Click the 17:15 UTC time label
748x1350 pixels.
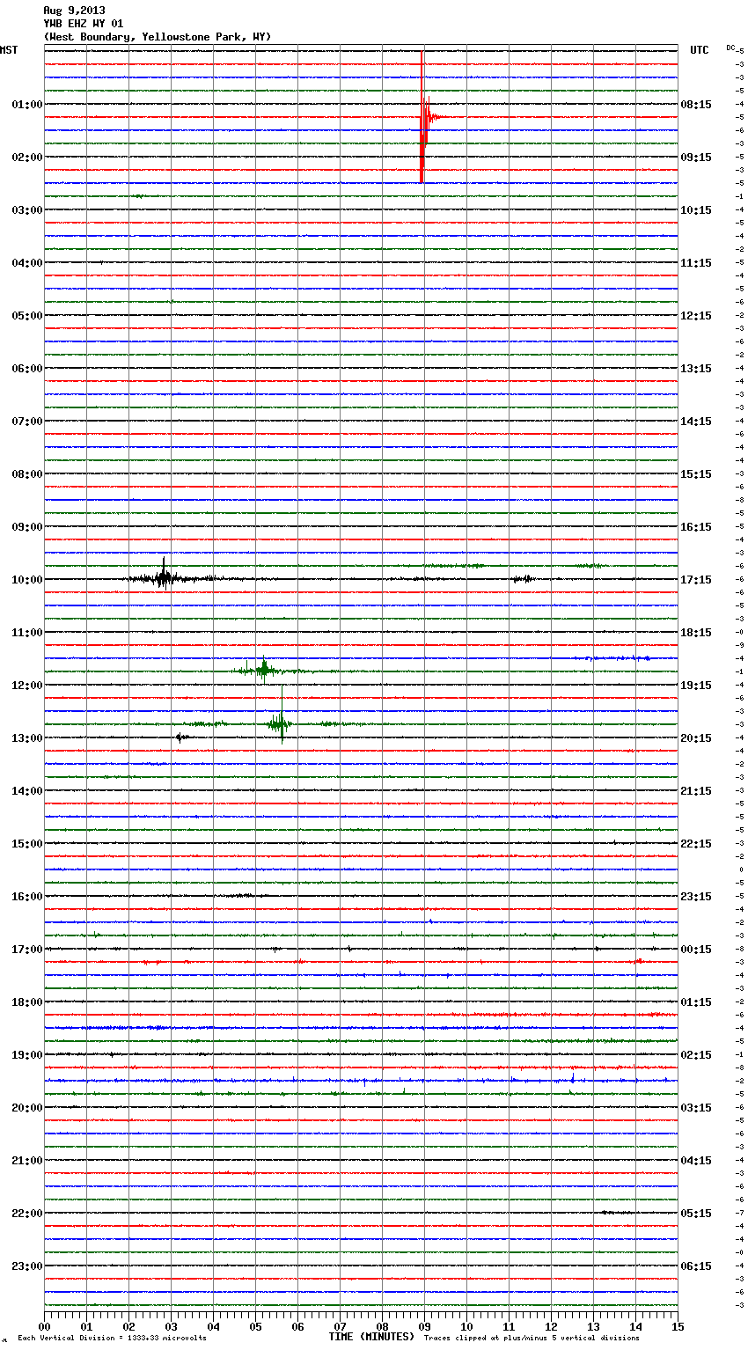pos(696,580)
